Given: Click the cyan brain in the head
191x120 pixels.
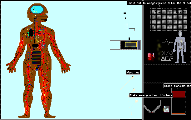Looking at the screenshot, I should [x=37, y=9].
